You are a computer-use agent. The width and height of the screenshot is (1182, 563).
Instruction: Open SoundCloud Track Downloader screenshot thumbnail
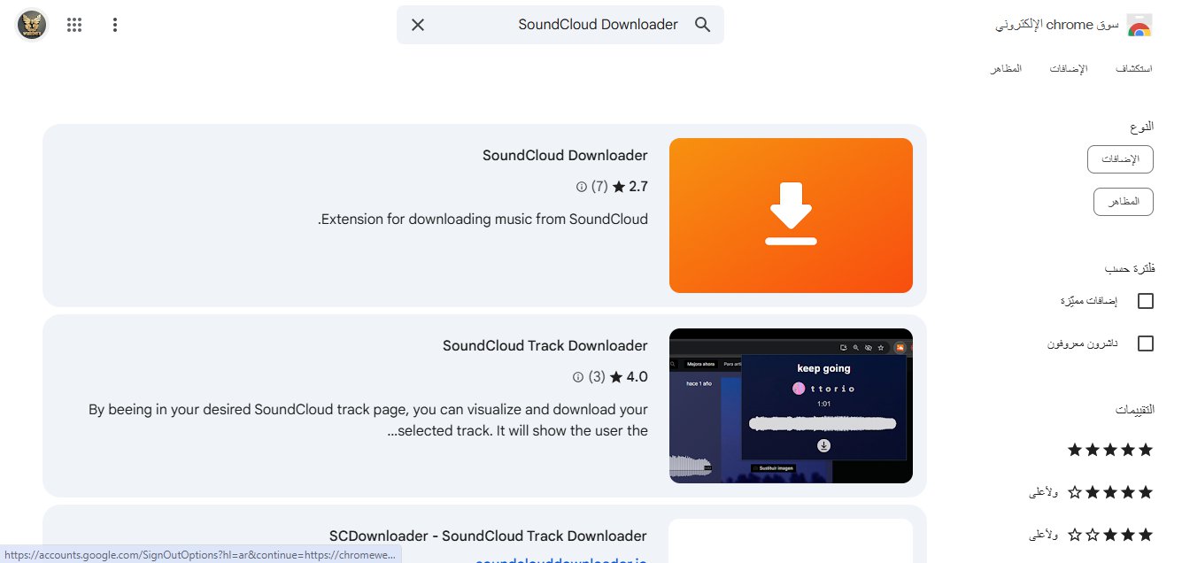(791, 405)
